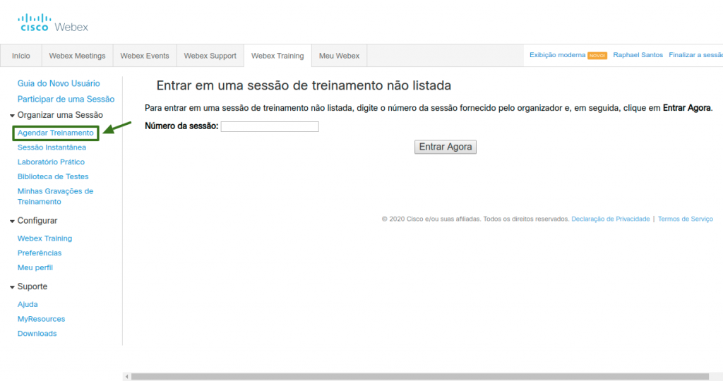Open the Início tab
Image resolution: width=723 pixels, height=381 pixels.
click(21, 56)
